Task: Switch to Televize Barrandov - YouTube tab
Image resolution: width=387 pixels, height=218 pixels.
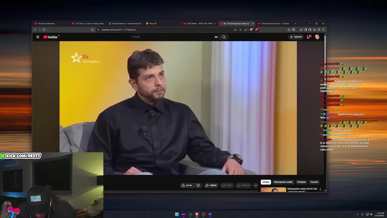Action: (x=274, y=24)
